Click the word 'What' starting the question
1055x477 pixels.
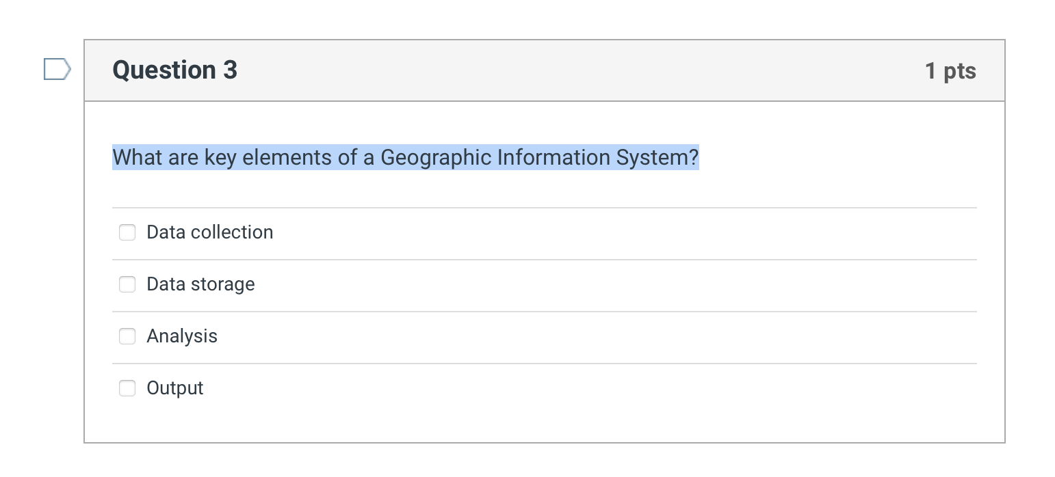(x=135, y=158)
